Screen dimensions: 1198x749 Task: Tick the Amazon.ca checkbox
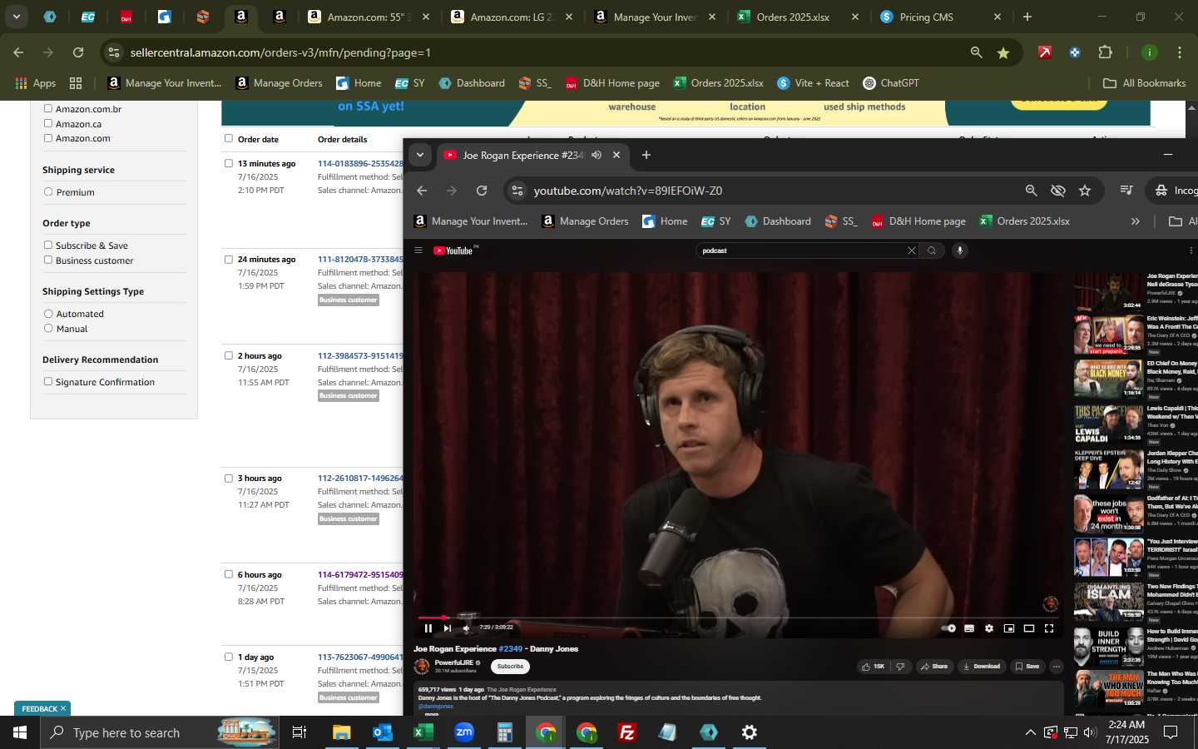[48, 123]
